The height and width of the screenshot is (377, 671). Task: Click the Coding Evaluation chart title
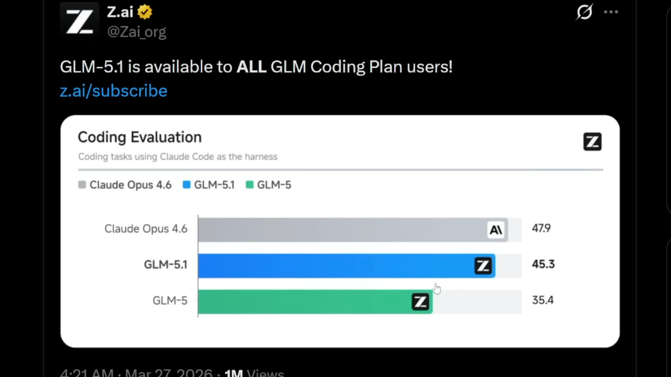(x=140, y=137)
